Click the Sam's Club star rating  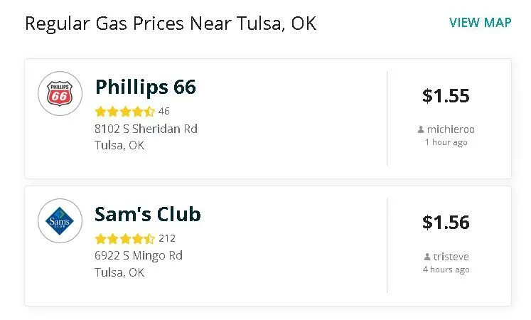point(124,239)
